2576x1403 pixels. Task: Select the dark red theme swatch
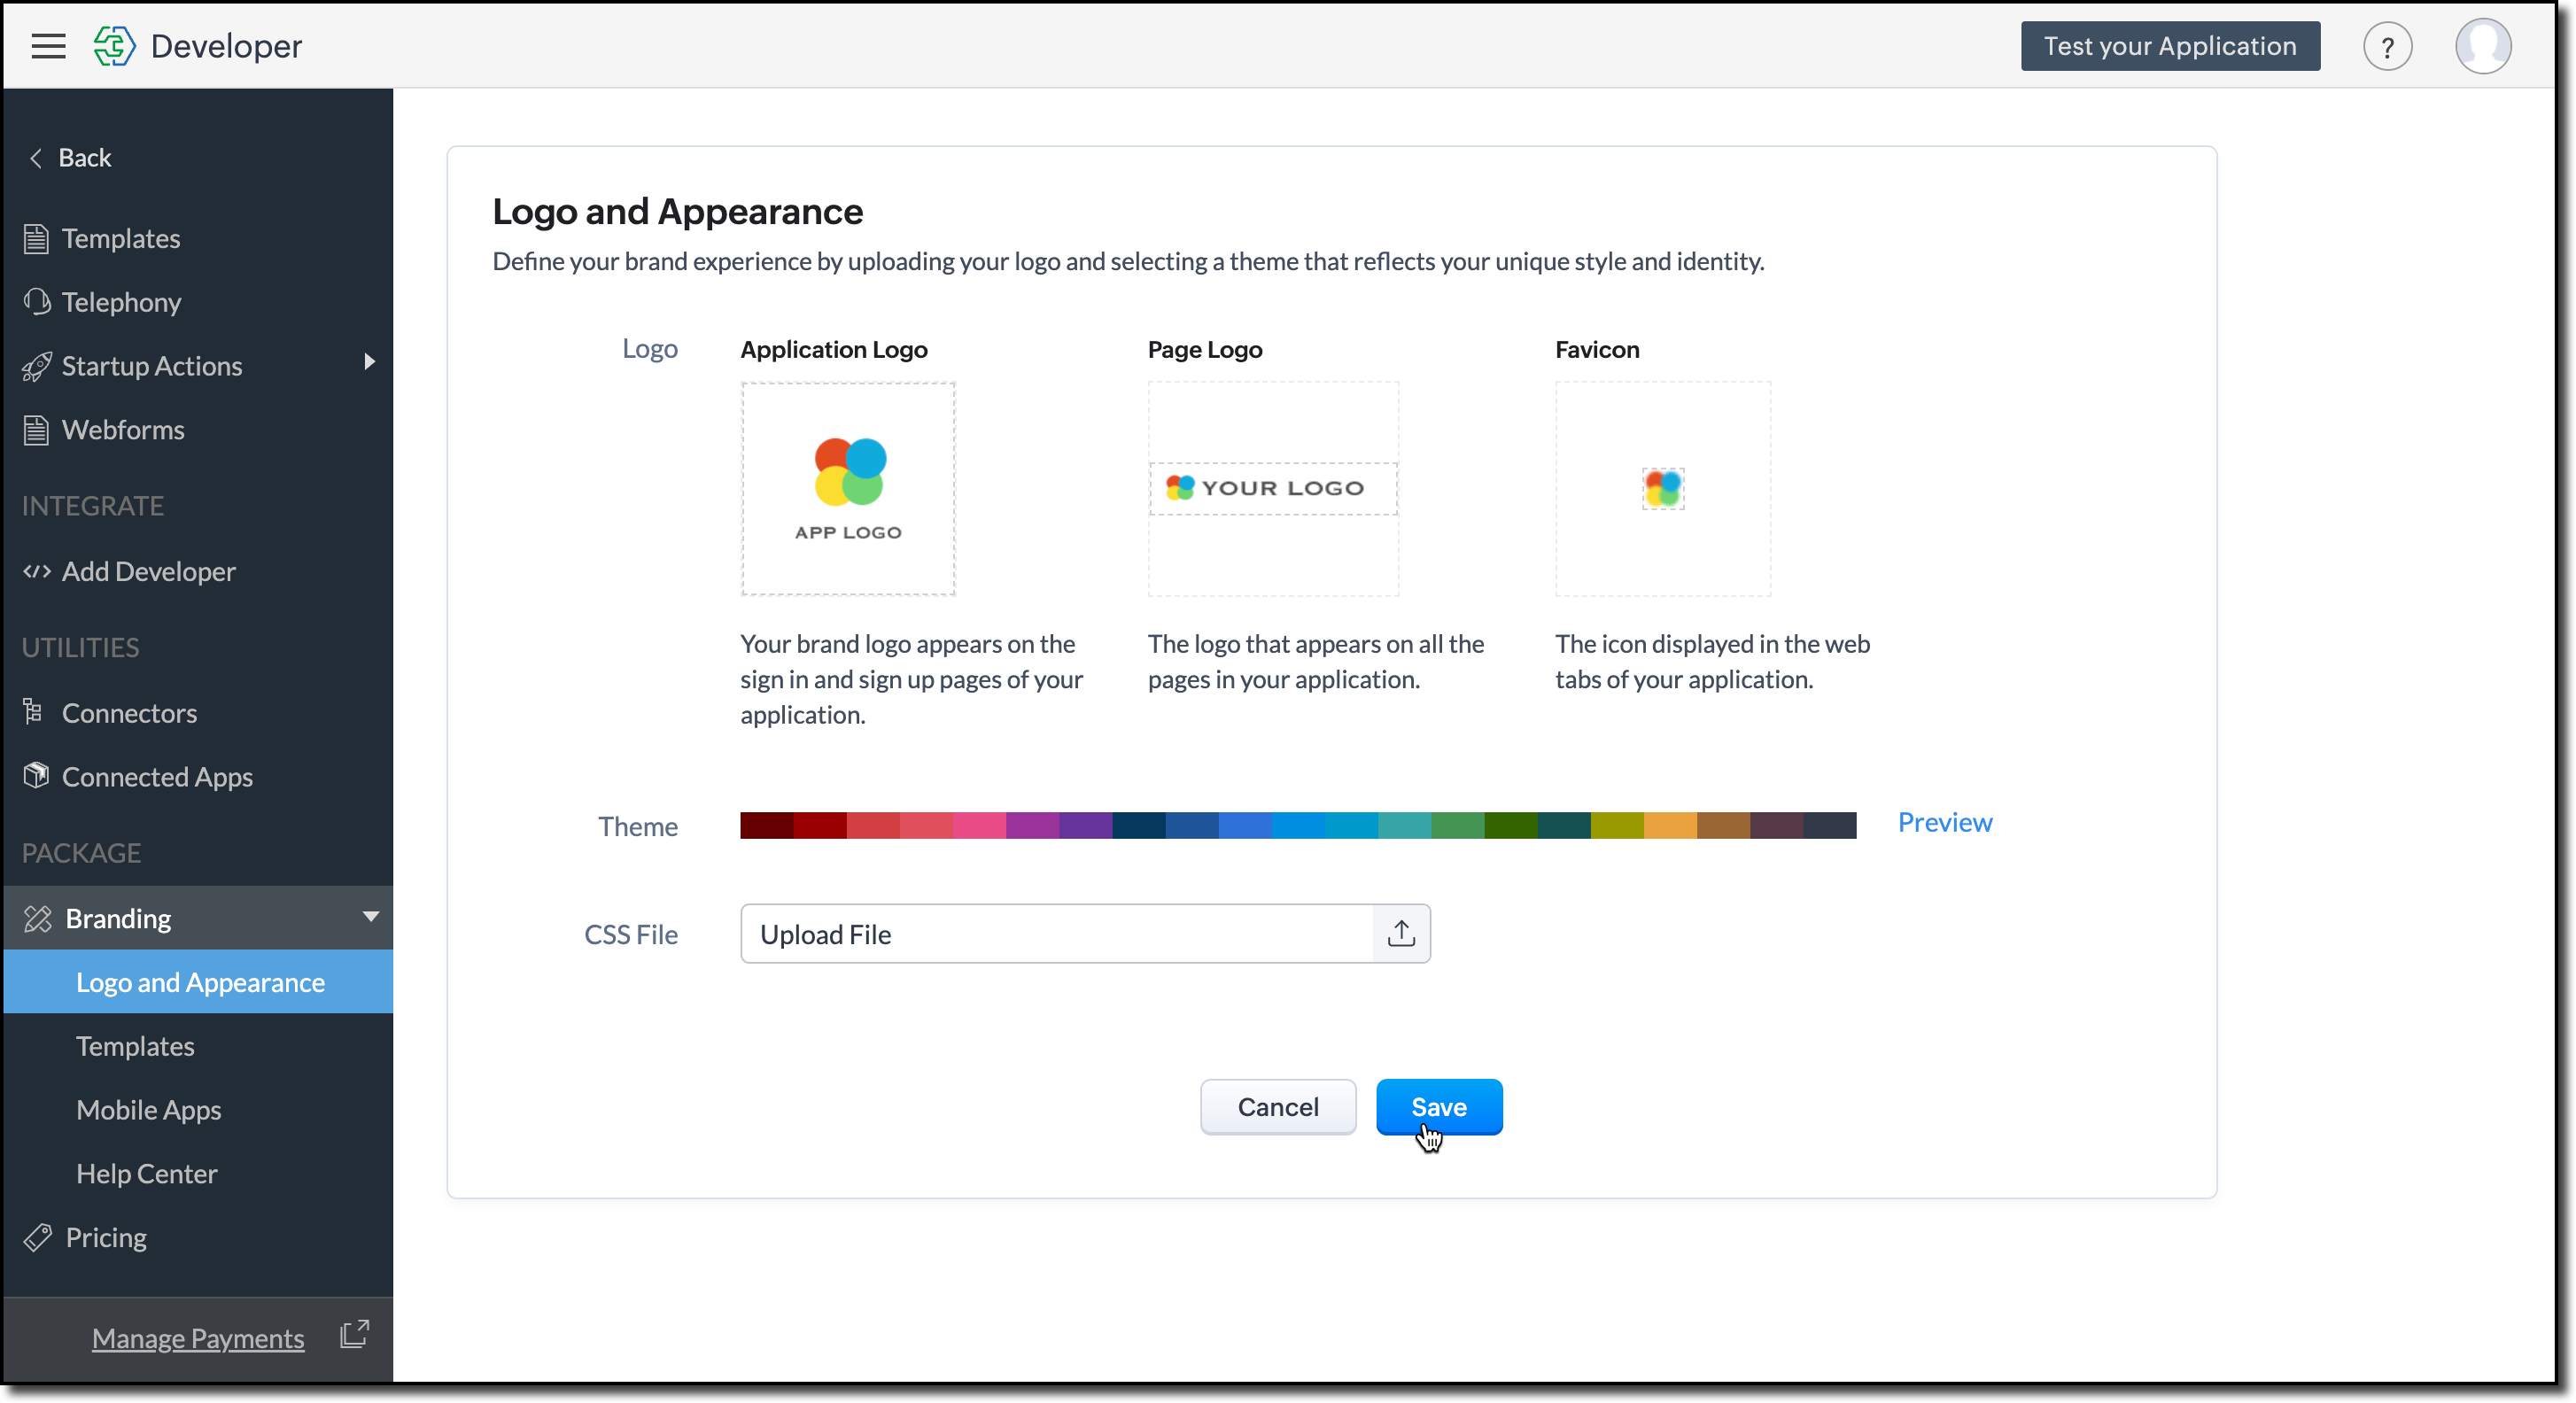pyautogui.click(x=766, y=825)
